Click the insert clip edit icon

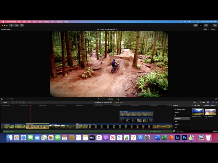[16, 102]
